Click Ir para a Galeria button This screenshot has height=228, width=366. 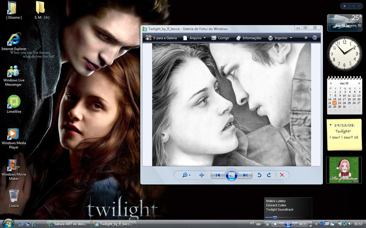[x=161, y=38]
